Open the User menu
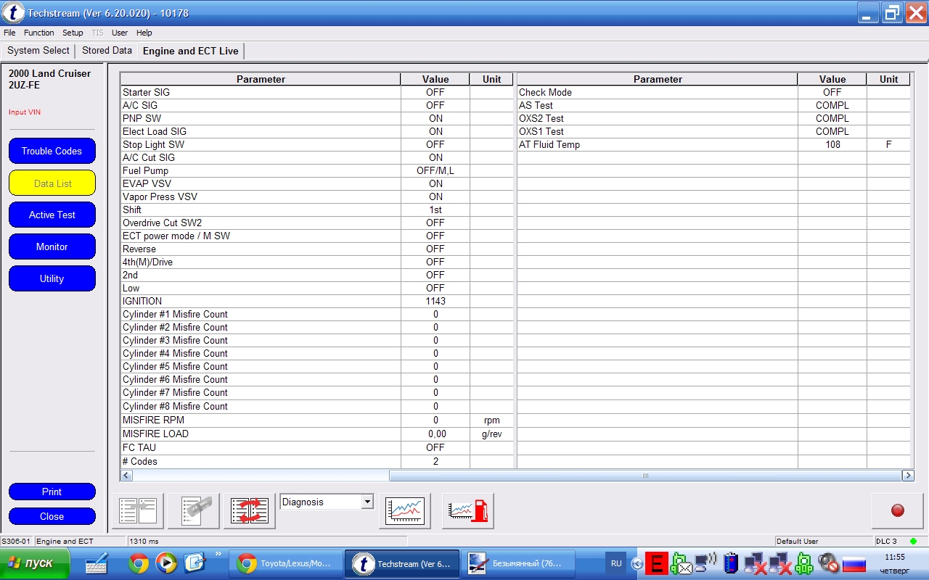Image resolution: width=929 pixels, height=580 pixels. [120, 33]
